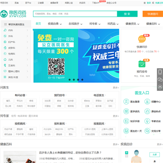Select the first banner carousel dot
The image size is (163, 163).
pos(70,80)
